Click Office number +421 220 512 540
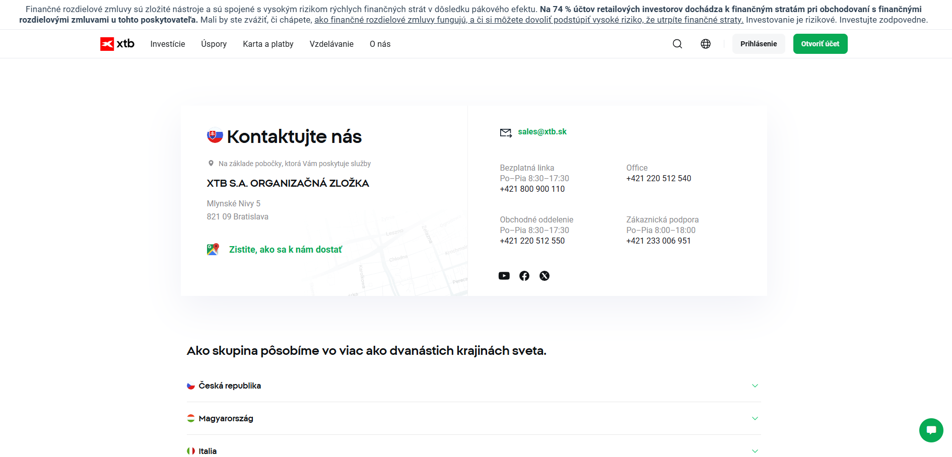Image resolution: width=952 pixels, height=457 pixels. pos(659,179)
